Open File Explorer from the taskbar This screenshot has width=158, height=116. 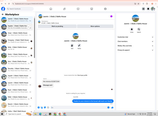pyautogui.click(x=35, y=114)
